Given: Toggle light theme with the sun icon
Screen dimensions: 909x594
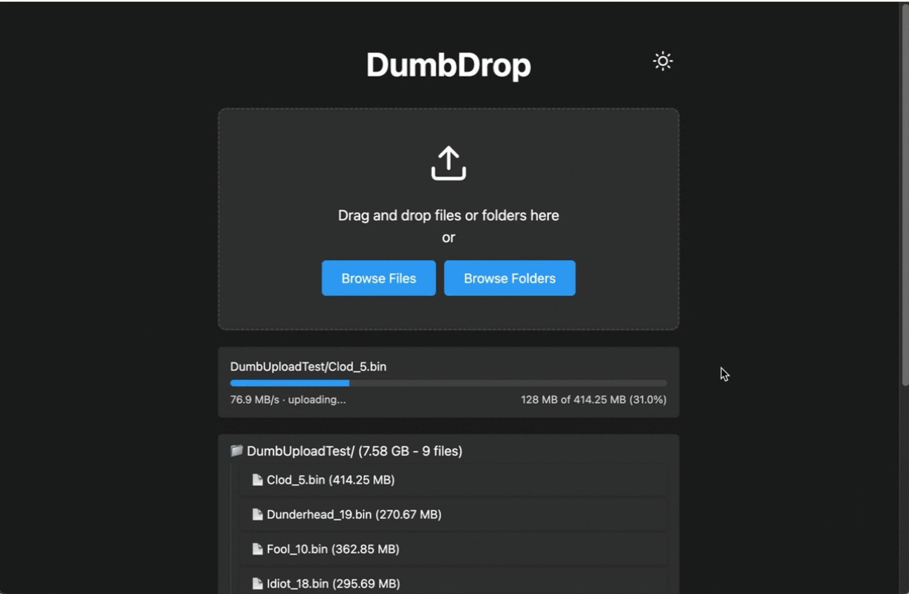Looking at the screenshot, I should coord(663,61).
